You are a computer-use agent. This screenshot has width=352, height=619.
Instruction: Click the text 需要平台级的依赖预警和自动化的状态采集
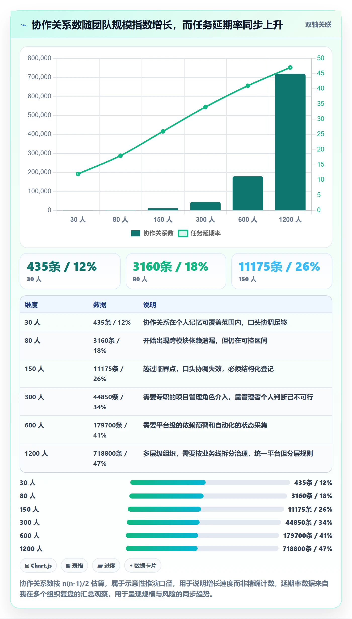tap(205, 425)
